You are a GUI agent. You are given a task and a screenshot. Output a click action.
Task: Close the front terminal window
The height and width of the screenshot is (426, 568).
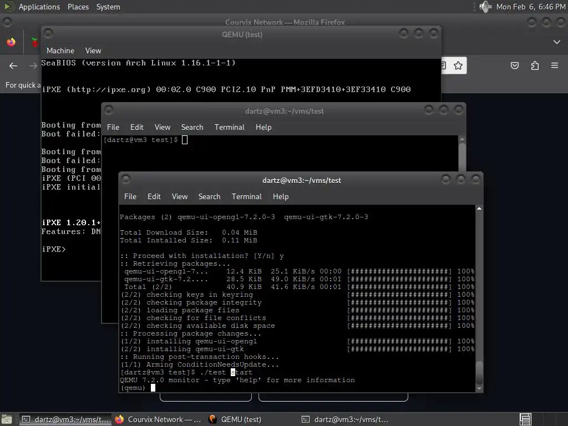475,179
